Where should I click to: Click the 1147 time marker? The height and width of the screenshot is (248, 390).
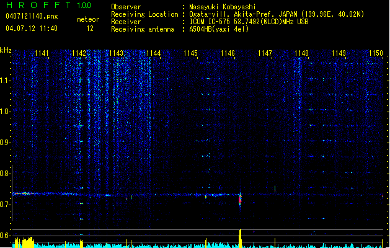point(265,53)
